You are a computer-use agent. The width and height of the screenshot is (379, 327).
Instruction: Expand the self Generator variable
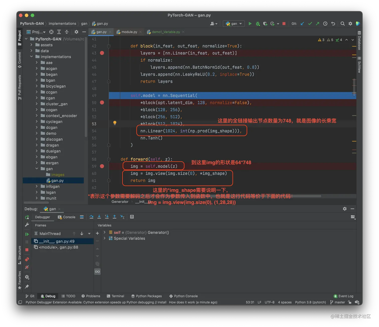pos(105,232)
